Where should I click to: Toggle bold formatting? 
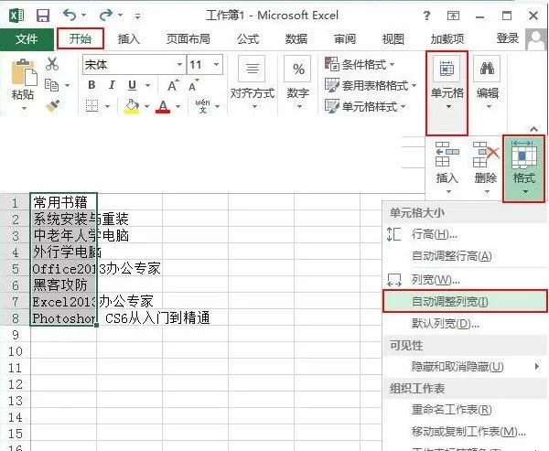tap(91, 85)
